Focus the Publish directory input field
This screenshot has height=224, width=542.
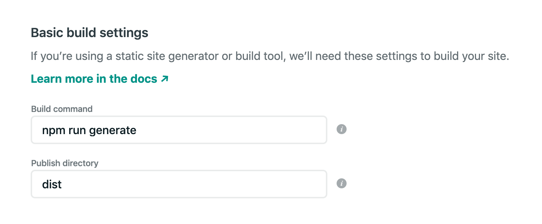tap(179, 184)
